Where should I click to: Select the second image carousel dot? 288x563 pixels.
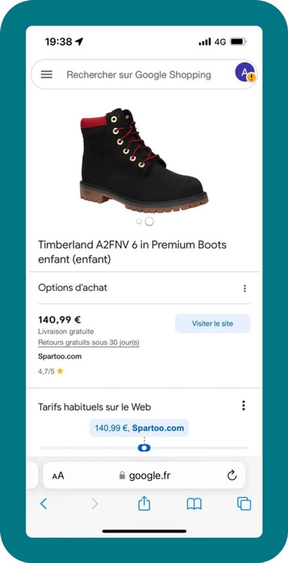(x=149, y=222)
